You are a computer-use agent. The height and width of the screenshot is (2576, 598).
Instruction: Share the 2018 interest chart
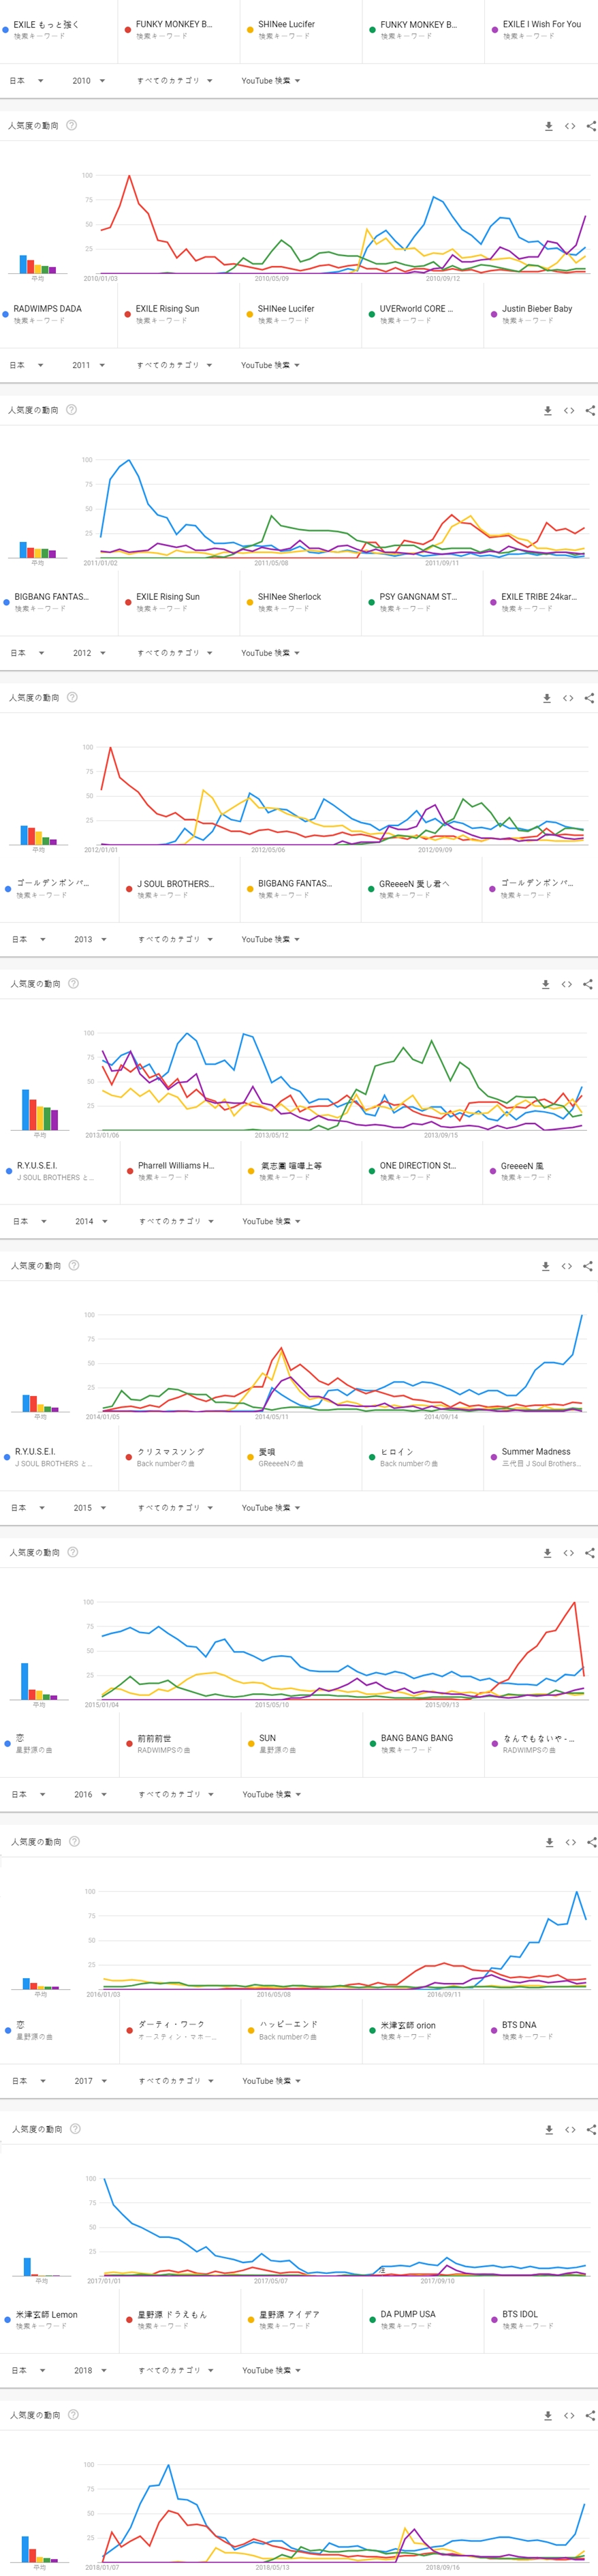tap(590, 2416)
